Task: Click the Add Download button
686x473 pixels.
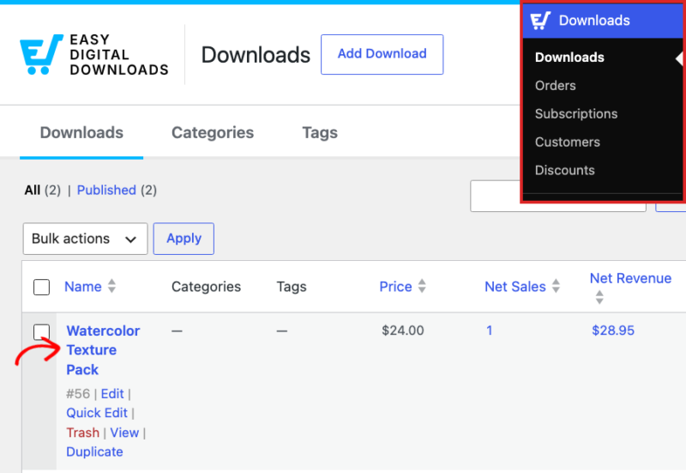Action: 382,54
